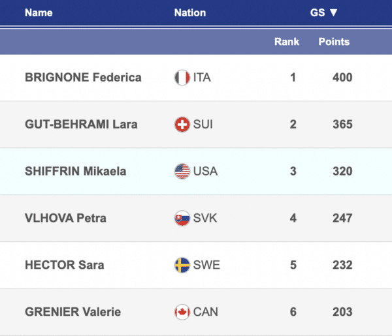The image size is (392, 336).
Task: Click the Slovakia flag icon
Action: pos(182,219)
